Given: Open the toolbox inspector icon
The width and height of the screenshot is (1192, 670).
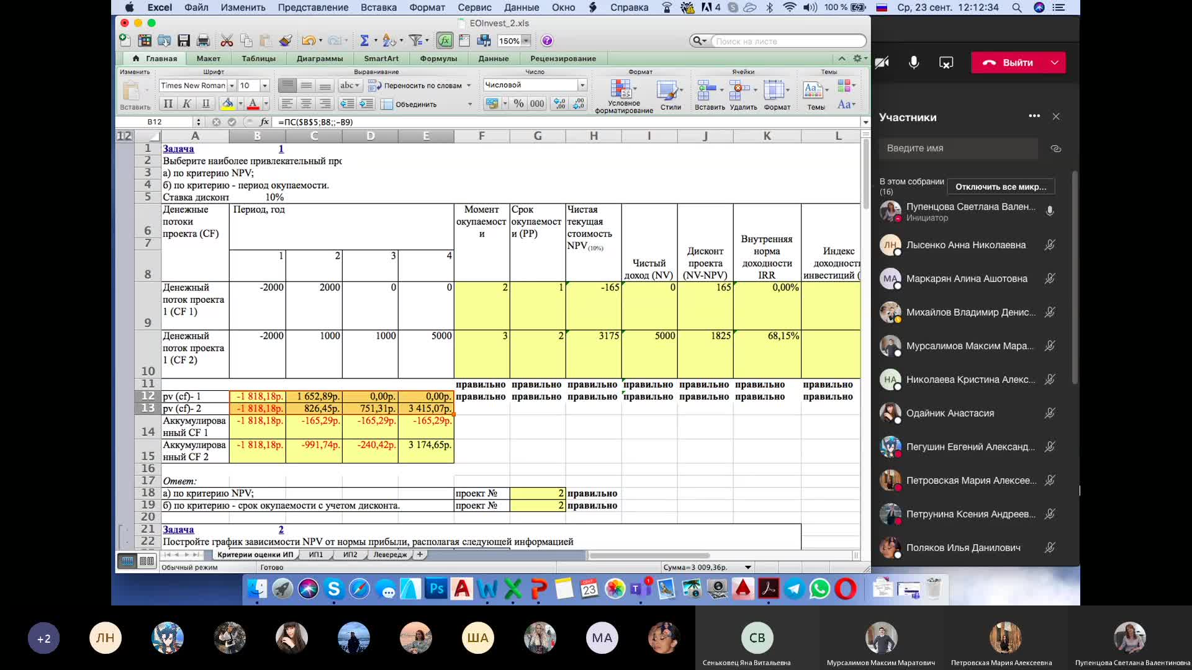Looking at the screenshot, I should pyautogui.click(x=464, y=41).
